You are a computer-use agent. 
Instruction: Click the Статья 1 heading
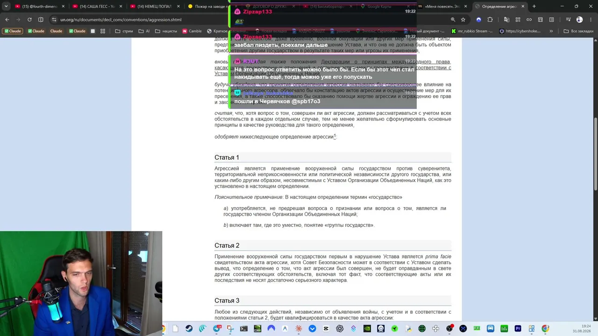227,158
